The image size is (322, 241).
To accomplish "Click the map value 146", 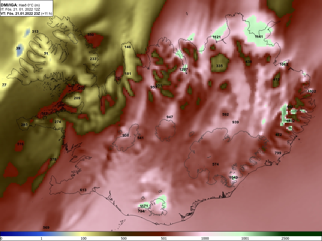I will point(128,47).
